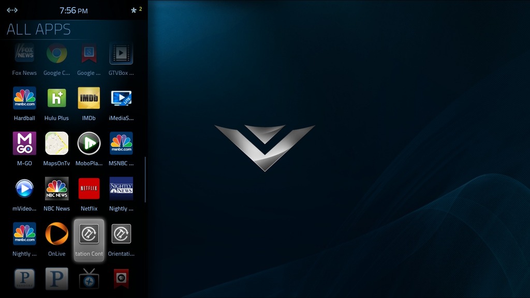
Task: Open the GTVBox video player app
Action: point(121,53)
